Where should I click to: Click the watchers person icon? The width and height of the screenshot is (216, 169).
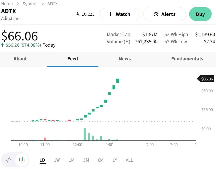pyautogui.click(x=77, y=14)
